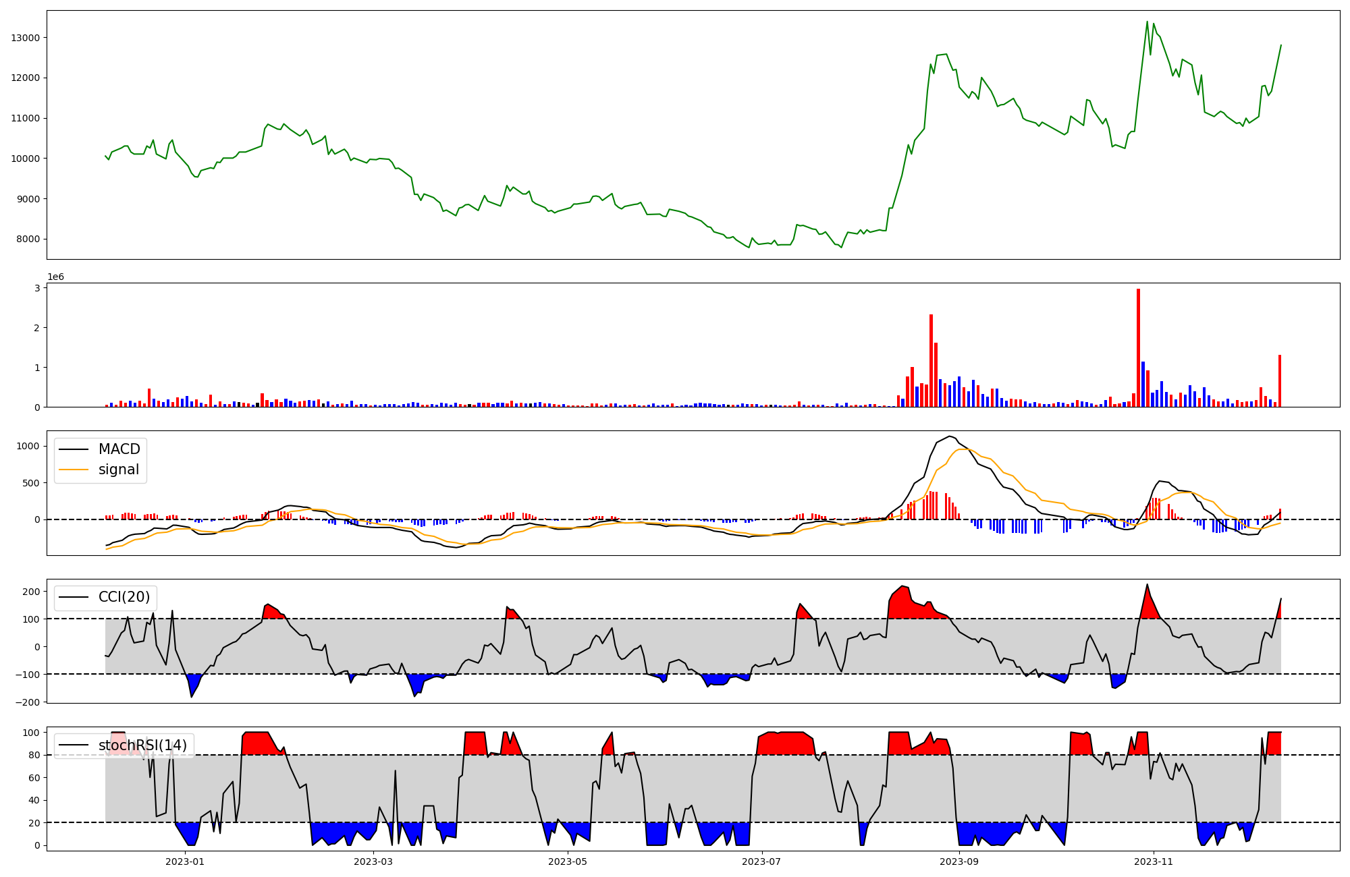Click the price line peak near 2023-11

tap(1147, 22)
